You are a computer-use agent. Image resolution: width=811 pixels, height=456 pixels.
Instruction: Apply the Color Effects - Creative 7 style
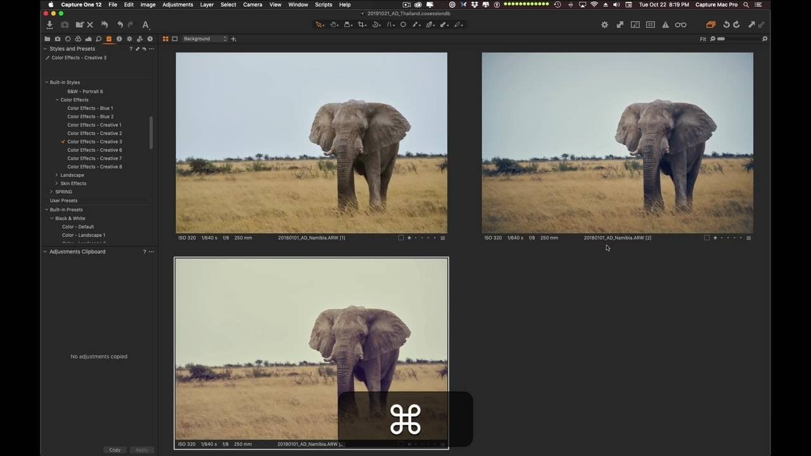click(x=94, y=158)
